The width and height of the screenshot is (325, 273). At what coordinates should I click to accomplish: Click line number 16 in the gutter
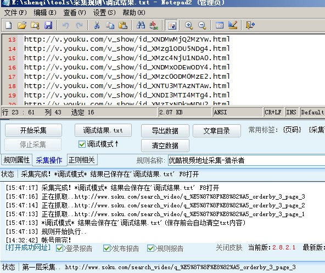(x=12, y=67)
